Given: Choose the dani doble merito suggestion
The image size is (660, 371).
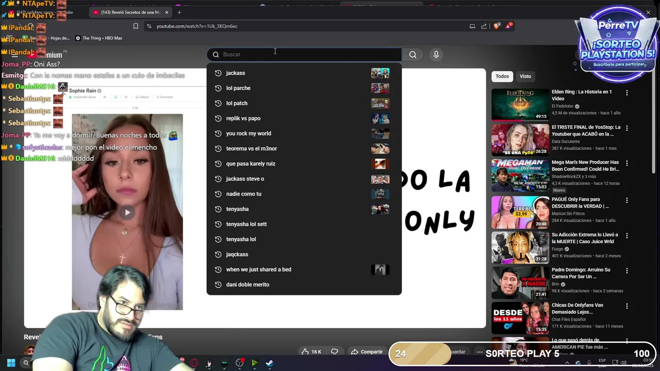Looking at the screenshot, I should 304,284.
